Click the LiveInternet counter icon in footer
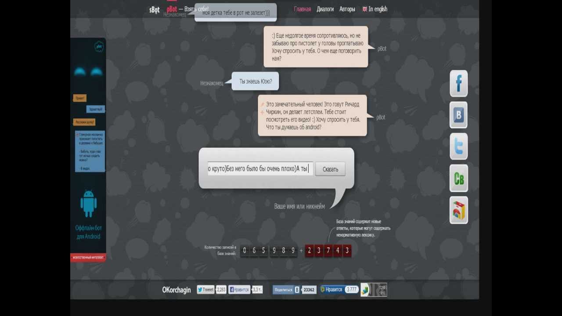 [374, 290]
